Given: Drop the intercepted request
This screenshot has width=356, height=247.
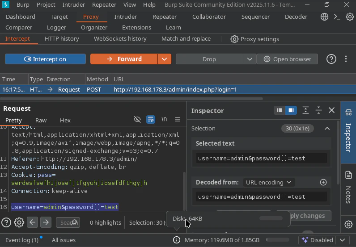Looking at the screenshot, I should (209, 59).
